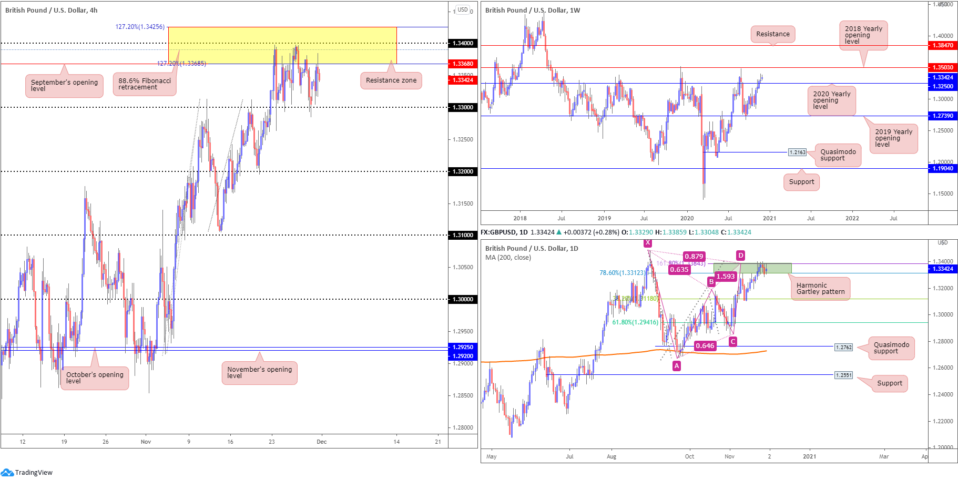Select the 'British Pound / U.S. Dollar, 4h' chart title
This screenshot has height=479, width=958.
pyautogui.click(x=52, y=10)
